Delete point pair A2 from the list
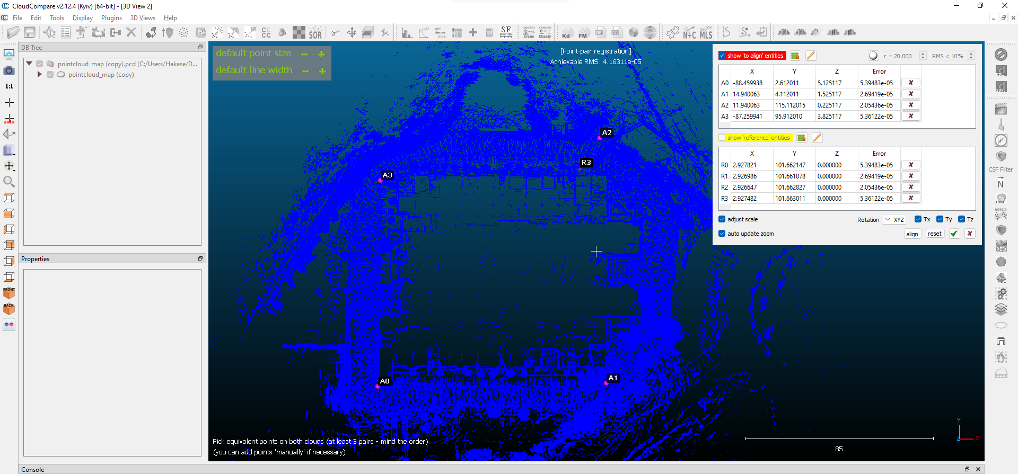This screenshot has height=474, width=1018. pos(910,105)
